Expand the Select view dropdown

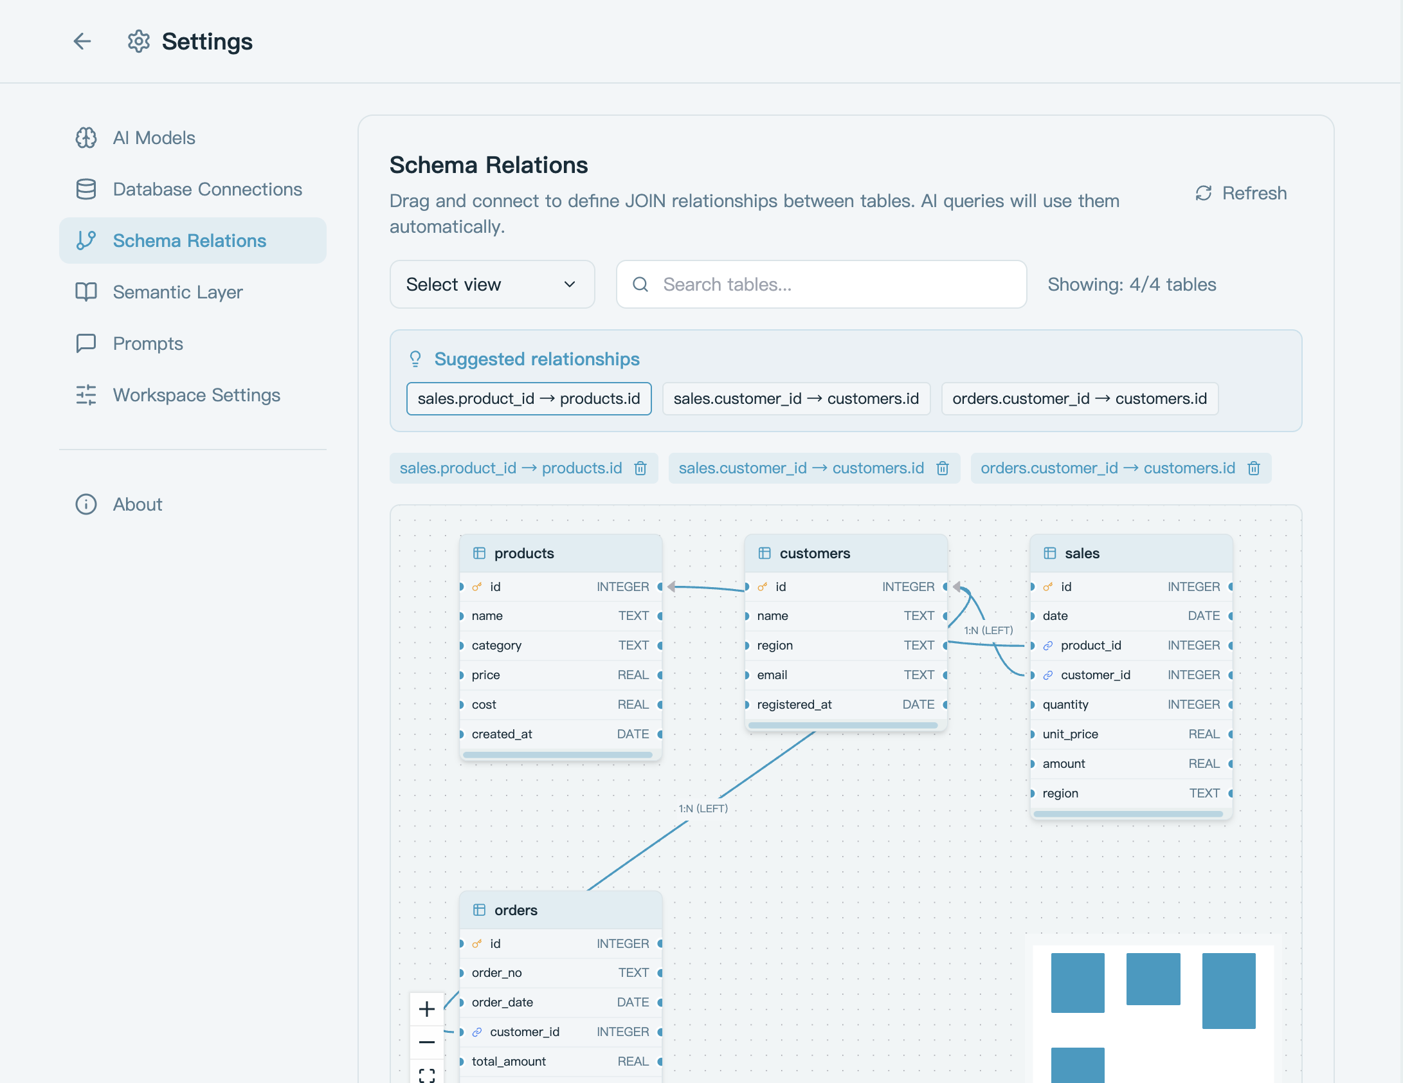click(x=492, y=284)
